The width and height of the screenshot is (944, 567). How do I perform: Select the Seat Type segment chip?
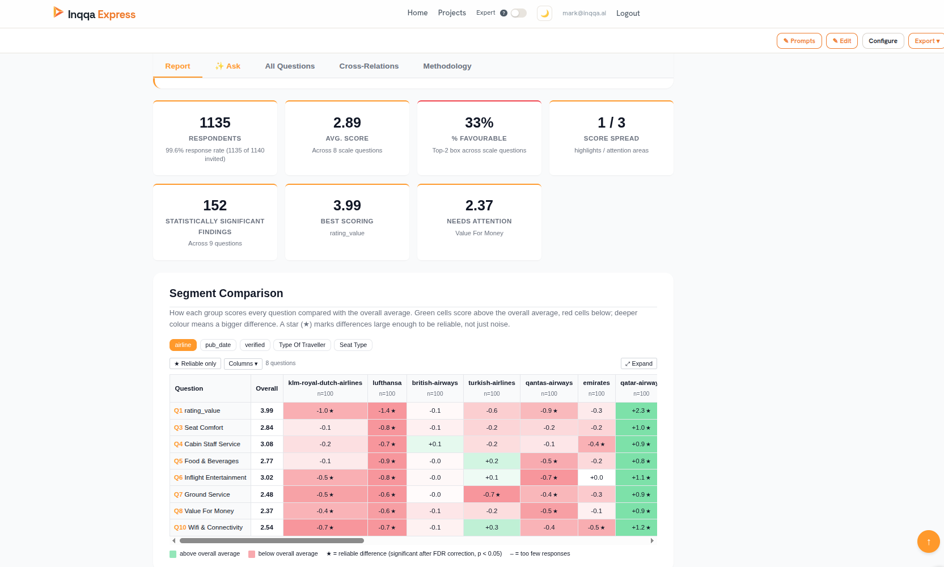(353, 345)
